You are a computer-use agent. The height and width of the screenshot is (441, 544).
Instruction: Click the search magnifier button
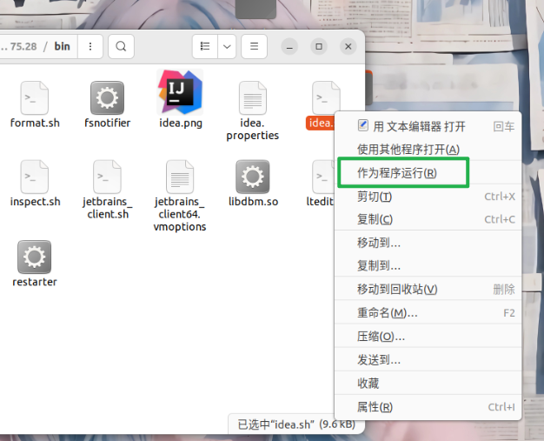(x=122, y=46)
